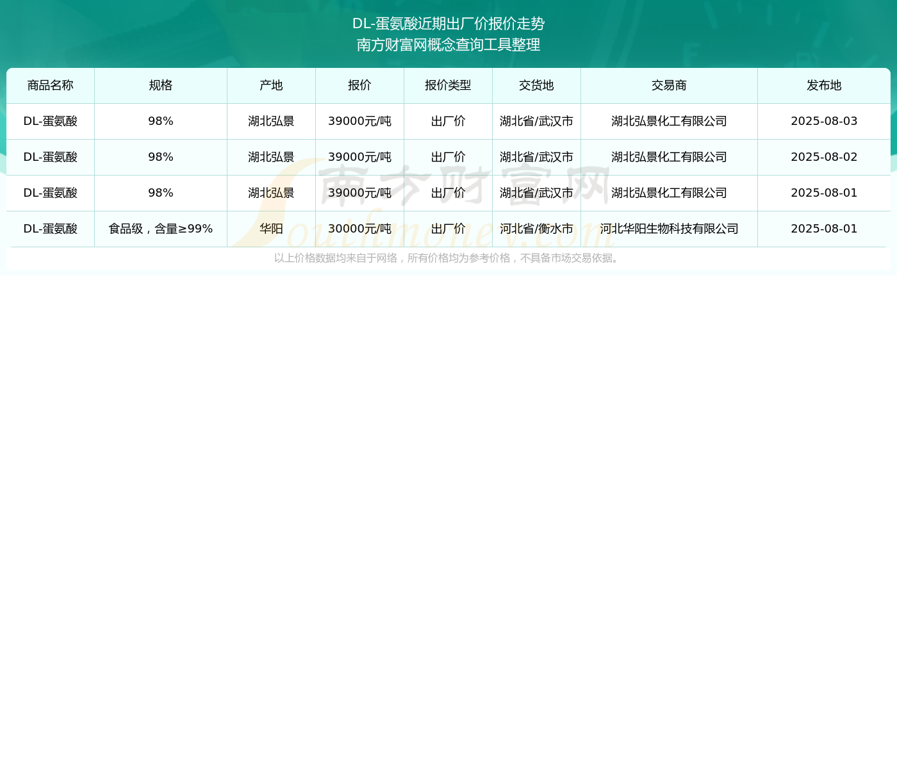897x772 pixels.
Task: Click 湖北弘景 origin in the 2025-08-03 row
Action: click(271, 121)
